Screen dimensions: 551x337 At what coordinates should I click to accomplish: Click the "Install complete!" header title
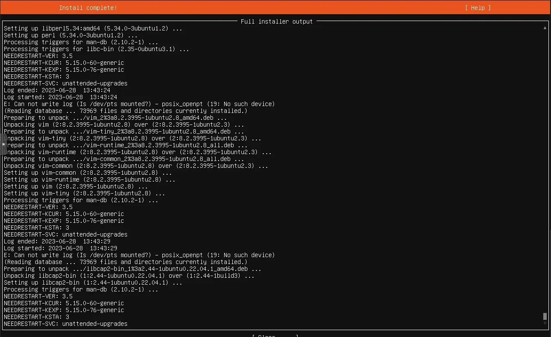(88, 8)
